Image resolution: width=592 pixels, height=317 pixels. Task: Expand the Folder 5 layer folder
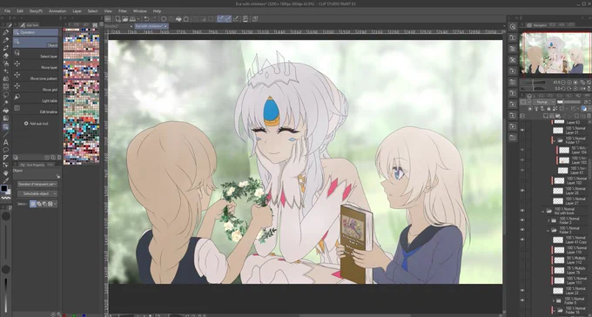(554, 300)
